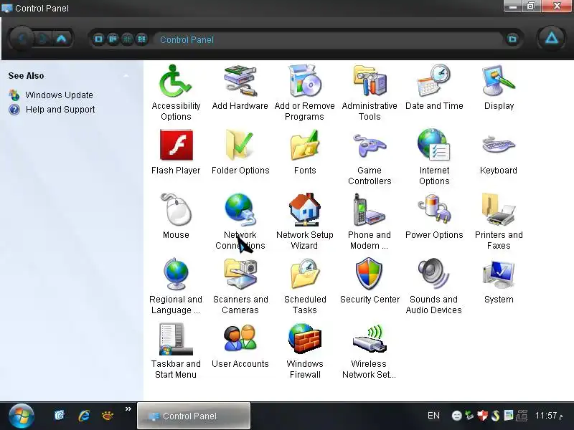Click the folder button beside address bar

tap(512, 39)
